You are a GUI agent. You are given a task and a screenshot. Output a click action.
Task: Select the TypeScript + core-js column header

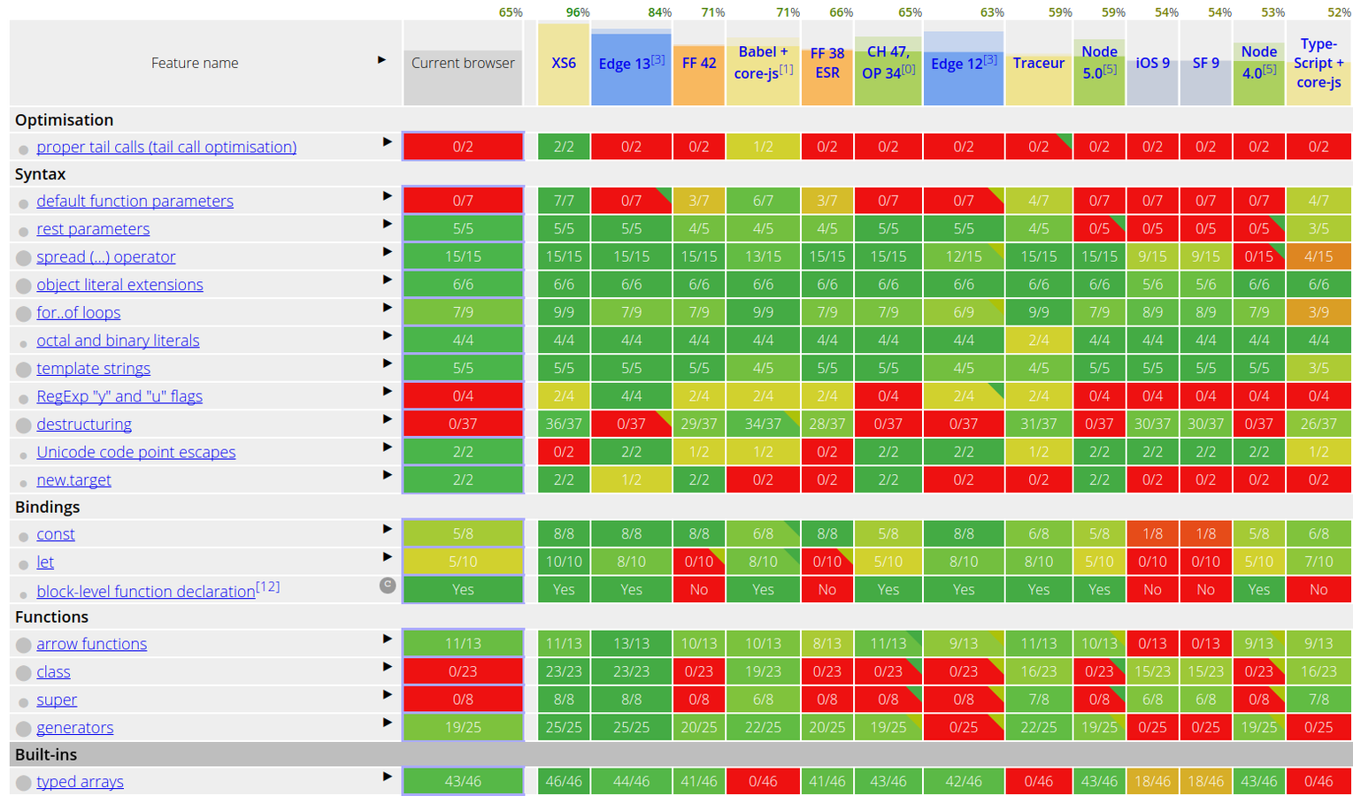click(x=1318, y=64)
